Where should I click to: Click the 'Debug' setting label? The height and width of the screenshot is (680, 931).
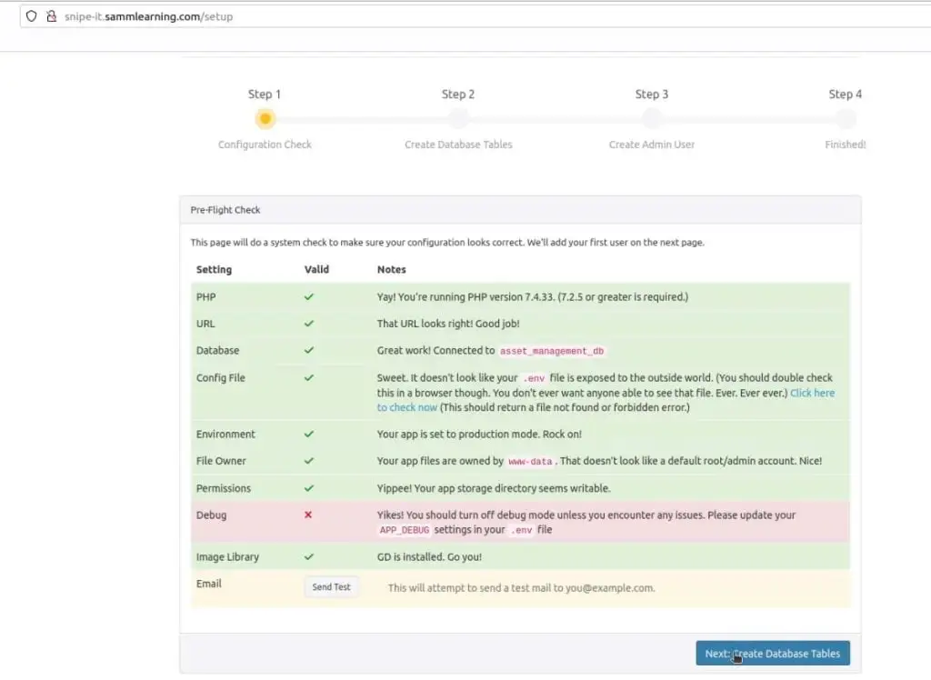(x=211, y=515)
